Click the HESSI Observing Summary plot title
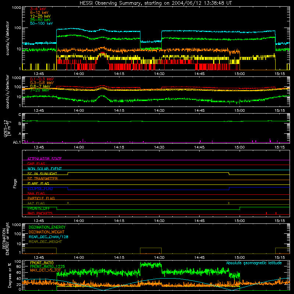Viewport: 294px width, 294px height. coord(155,3)
